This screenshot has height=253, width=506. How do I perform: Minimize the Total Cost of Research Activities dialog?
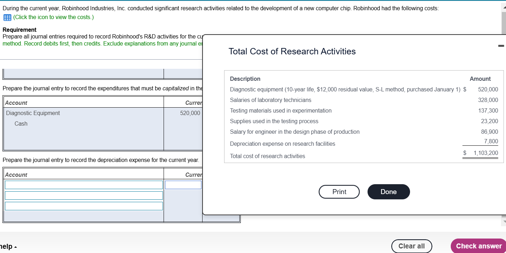point(501,46)
